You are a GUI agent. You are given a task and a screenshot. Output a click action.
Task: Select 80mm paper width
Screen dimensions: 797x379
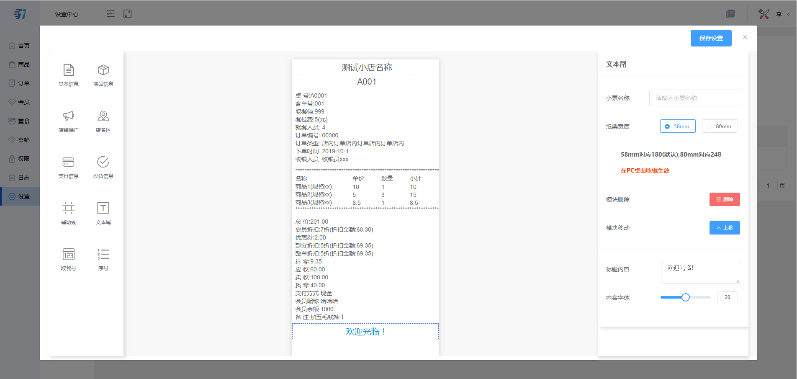click(720, 126)
